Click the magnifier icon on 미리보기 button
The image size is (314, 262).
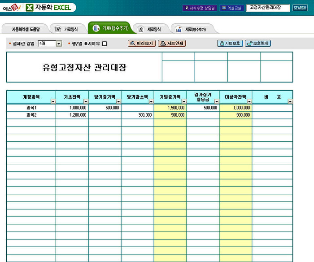coord(132,43)
